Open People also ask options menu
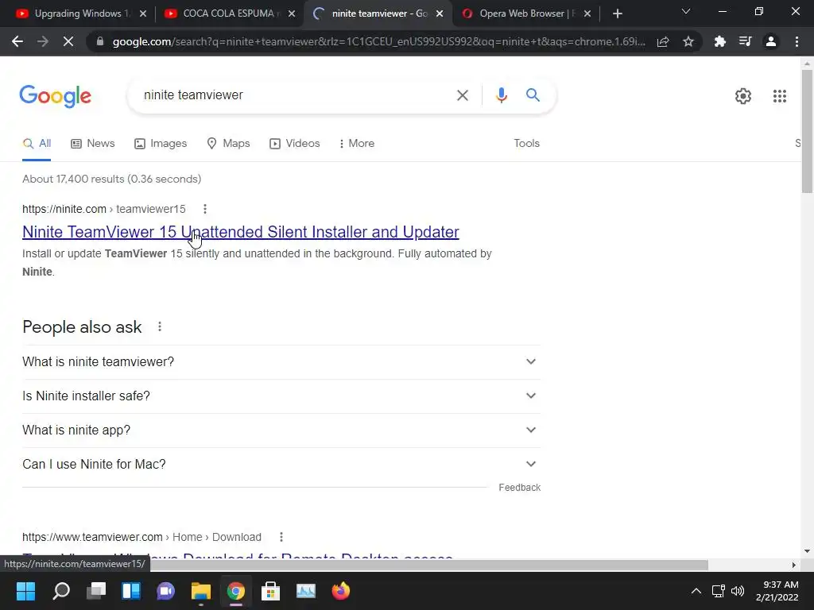This screenshot has height=610, width=814. (x=160, y=326)
